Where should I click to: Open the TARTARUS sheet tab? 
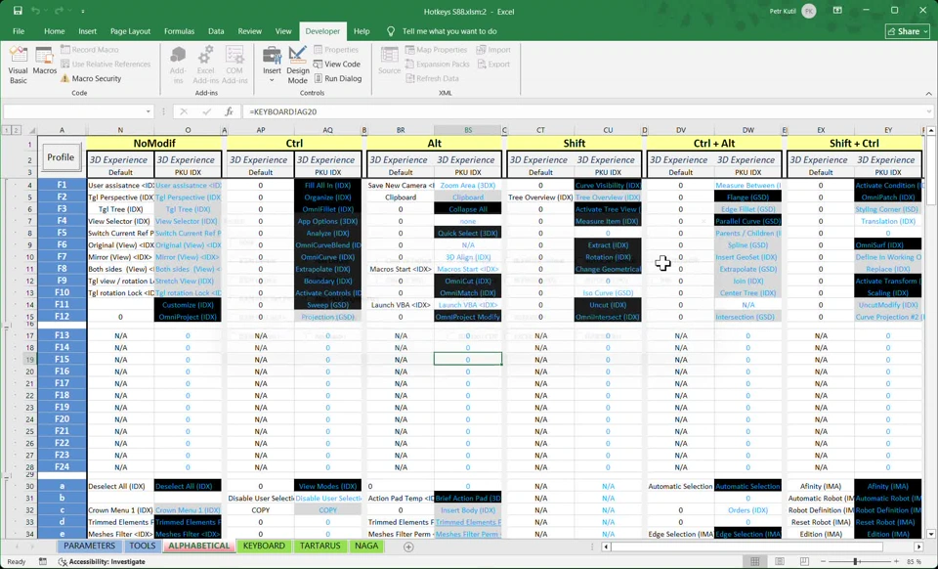click(320, 546)
